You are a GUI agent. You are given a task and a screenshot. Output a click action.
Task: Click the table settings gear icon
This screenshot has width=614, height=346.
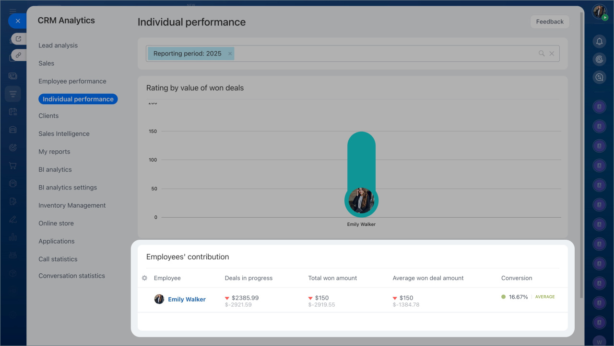pos(144,278)
